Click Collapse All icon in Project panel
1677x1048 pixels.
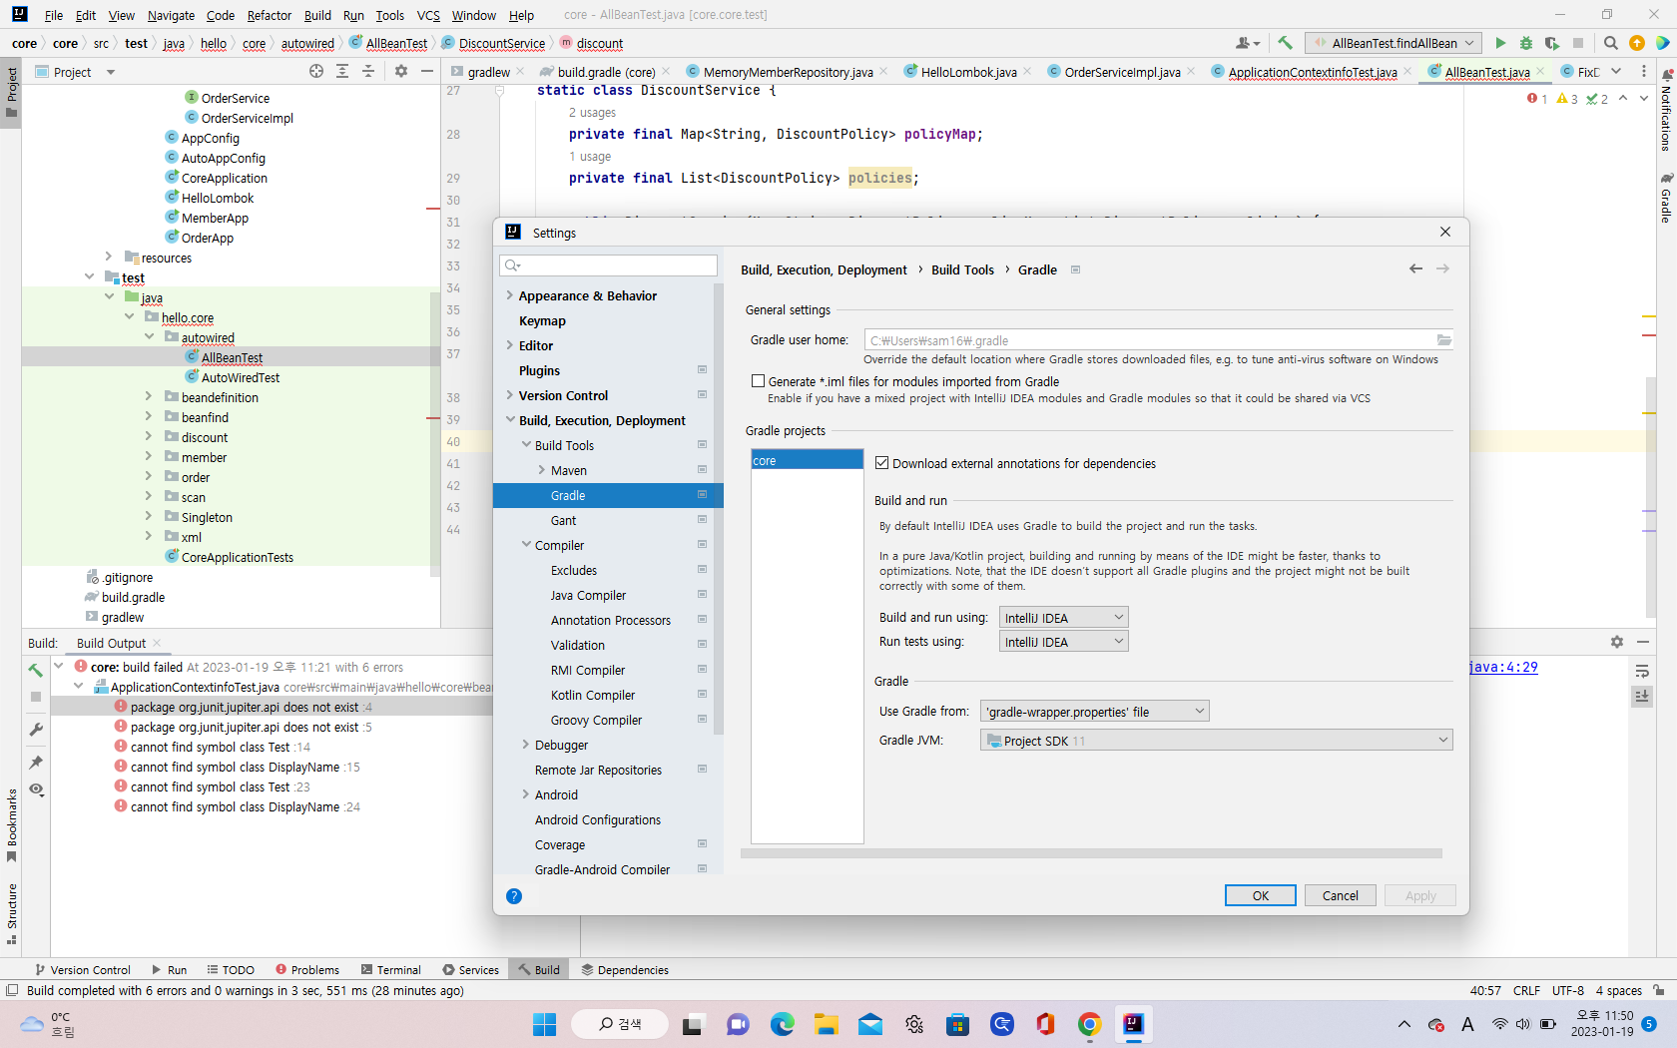368,71
